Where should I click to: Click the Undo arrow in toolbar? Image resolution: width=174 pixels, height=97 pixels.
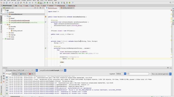[x=10, y=3]
